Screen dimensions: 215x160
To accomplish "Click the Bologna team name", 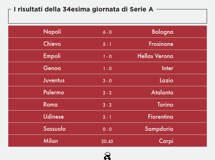I will point(162,32).
